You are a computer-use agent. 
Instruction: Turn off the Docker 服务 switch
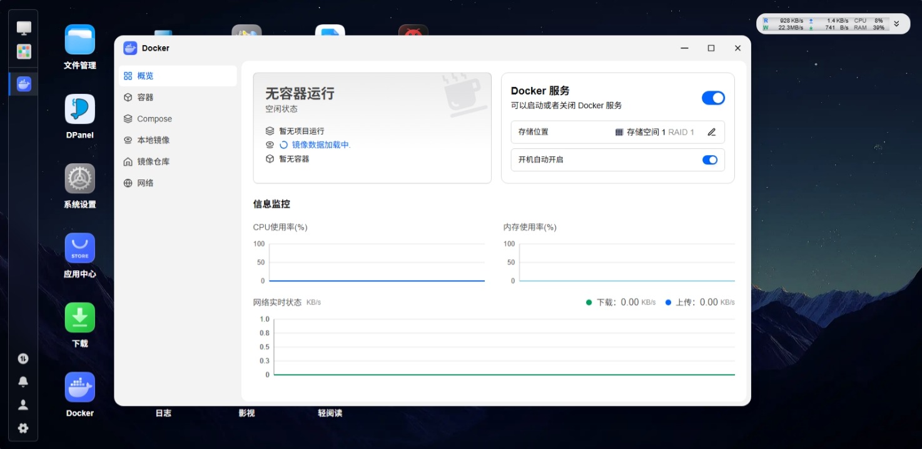[713, 98]
